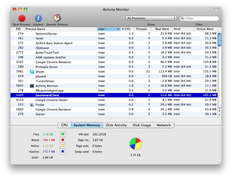Sort by Threads column header

click(142, 29)
